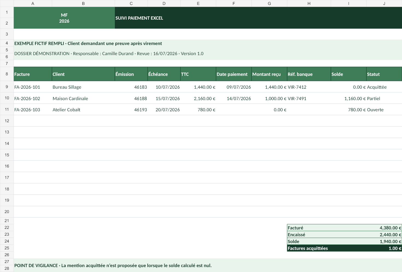Select total value 2,440.00 €
The height and width of the screenshot is (272, 402).
[x=391, y=235]
